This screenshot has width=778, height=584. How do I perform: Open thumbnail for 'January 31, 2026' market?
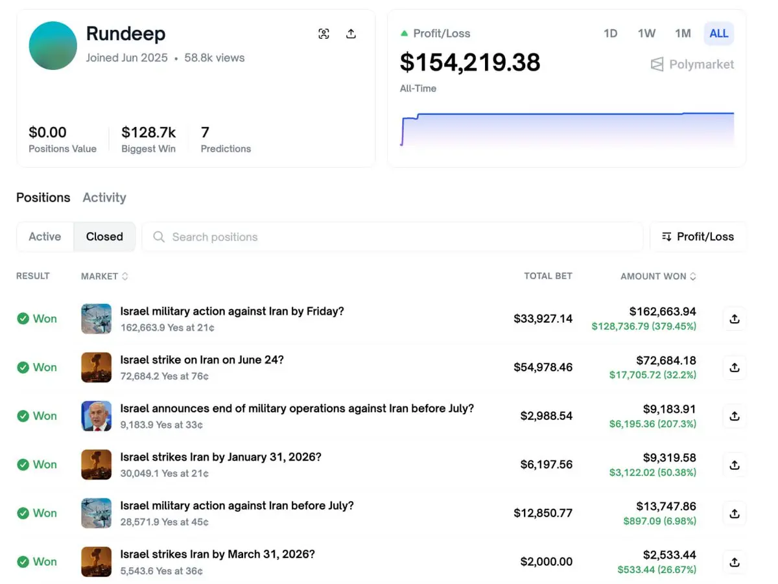click(96, 464)
